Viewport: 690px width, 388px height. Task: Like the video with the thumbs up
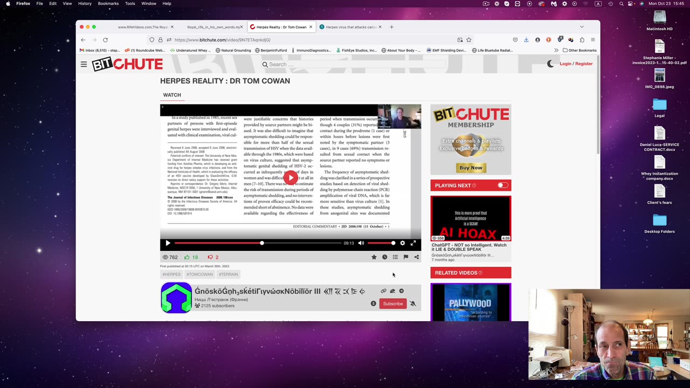coord(187,257)
